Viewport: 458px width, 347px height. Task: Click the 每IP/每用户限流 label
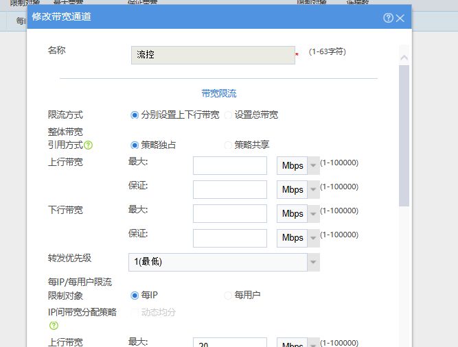[80, 282]
